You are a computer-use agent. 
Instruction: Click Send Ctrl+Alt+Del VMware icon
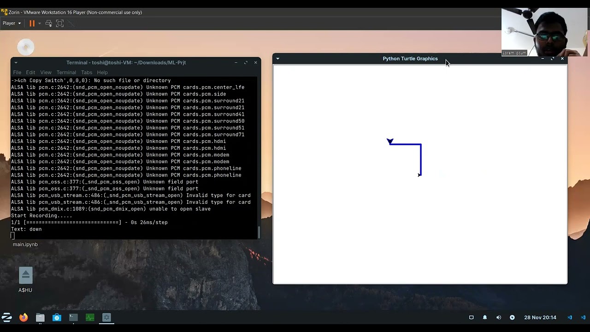[48, 23]
